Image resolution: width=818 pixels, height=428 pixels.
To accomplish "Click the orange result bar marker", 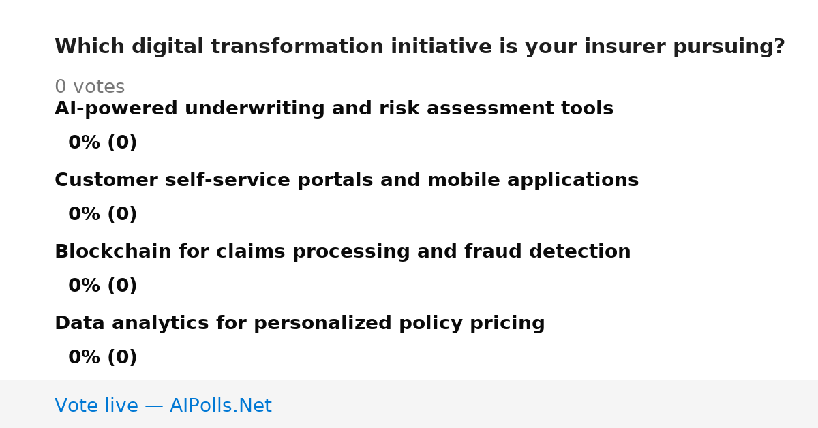I will point(55,358).
